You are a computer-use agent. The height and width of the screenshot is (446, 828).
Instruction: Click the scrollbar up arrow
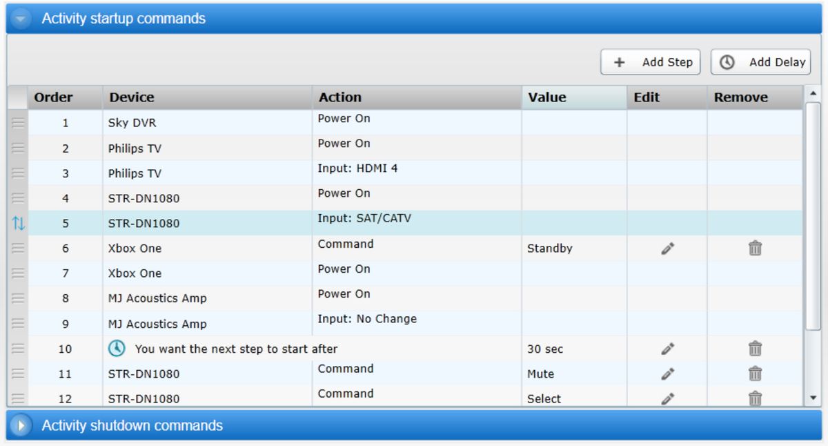click(812, 94)
